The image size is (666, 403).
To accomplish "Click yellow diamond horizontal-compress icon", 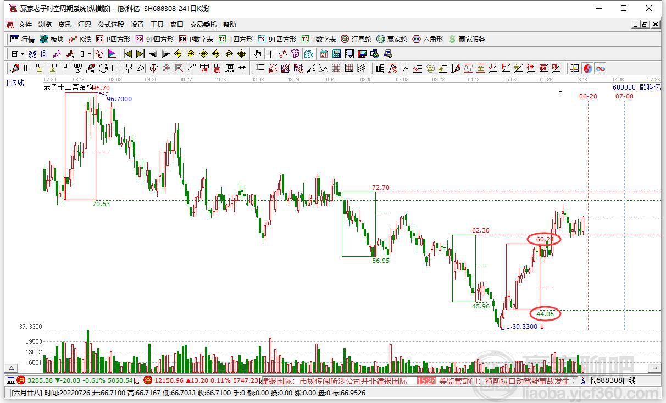I will tap(216, 54).
